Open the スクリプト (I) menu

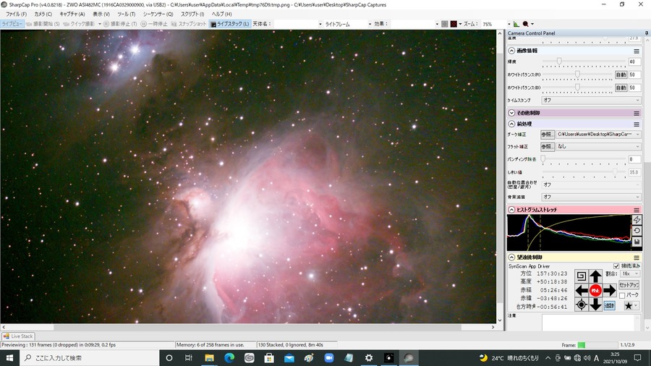[x=192, y=14]
